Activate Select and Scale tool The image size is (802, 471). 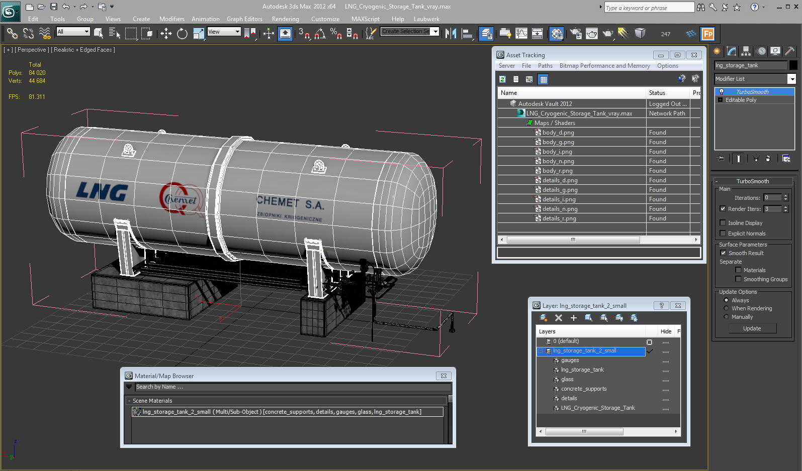click(199, 34)
